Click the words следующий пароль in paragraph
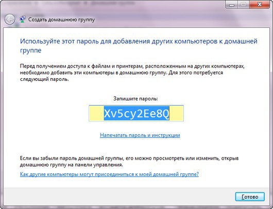 point(44,79)
